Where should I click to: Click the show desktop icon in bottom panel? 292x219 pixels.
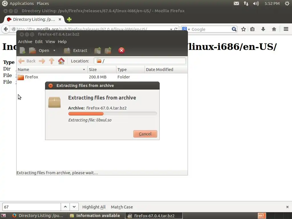pyautogui.click(x=3, y=216)
